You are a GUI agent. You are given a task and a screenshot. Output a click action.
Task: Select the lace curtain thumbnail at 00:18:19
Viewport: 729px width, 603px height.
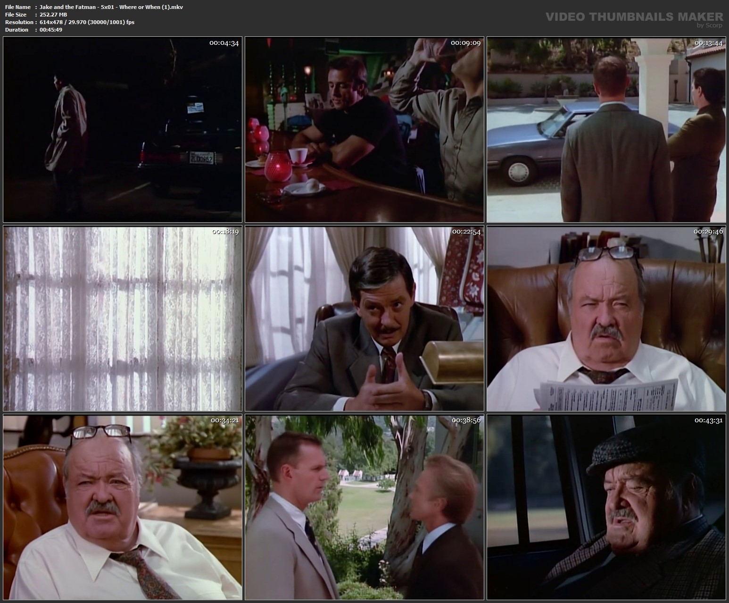coord(123,318)
